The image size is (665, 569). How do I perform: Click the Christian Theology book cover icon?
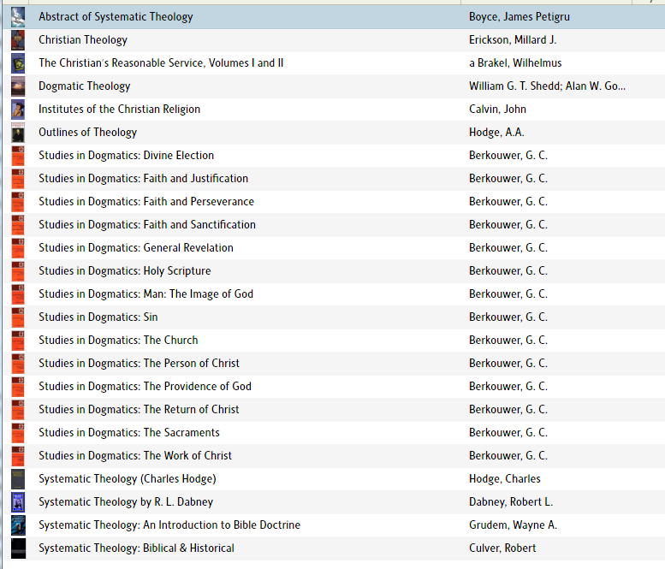click(x=18, y=40)
